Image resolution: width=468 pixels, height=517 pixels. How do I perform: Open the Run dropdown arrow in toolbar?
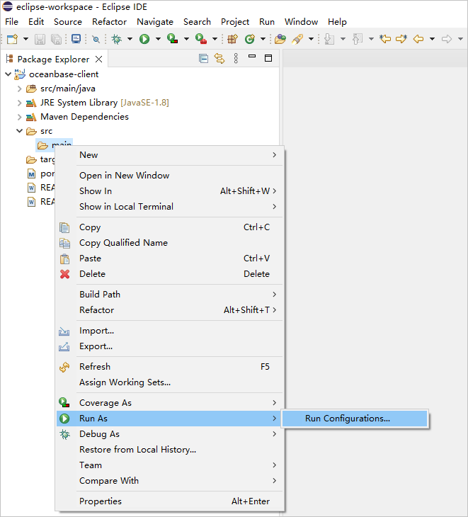[x=157, y=39]
